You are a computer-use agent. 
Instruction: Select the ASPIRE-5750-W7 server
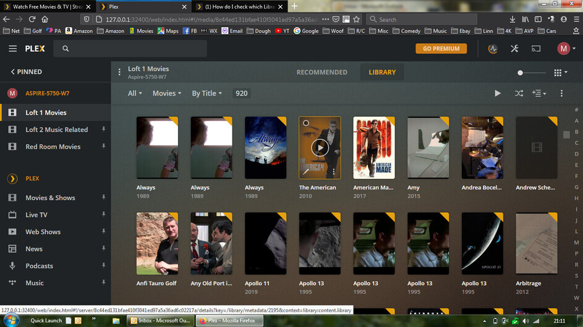(47, 93)
